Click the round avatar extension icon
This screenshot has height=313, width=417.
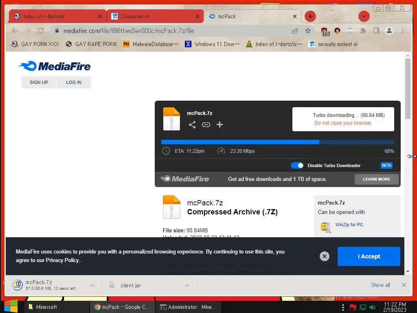coord(337,31)
